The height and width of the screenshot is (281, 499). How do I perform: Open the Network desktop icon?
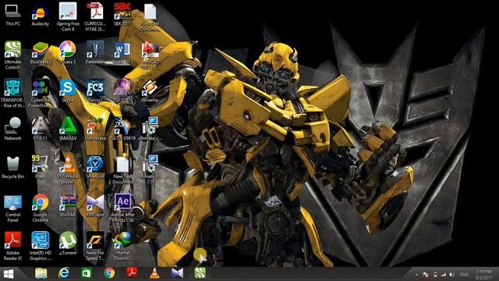(12, 130)
